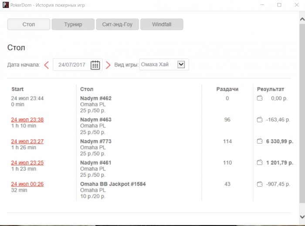Open session link 24 июл 00:26
The height and width of the screenshot is (226, 305).
27,184
